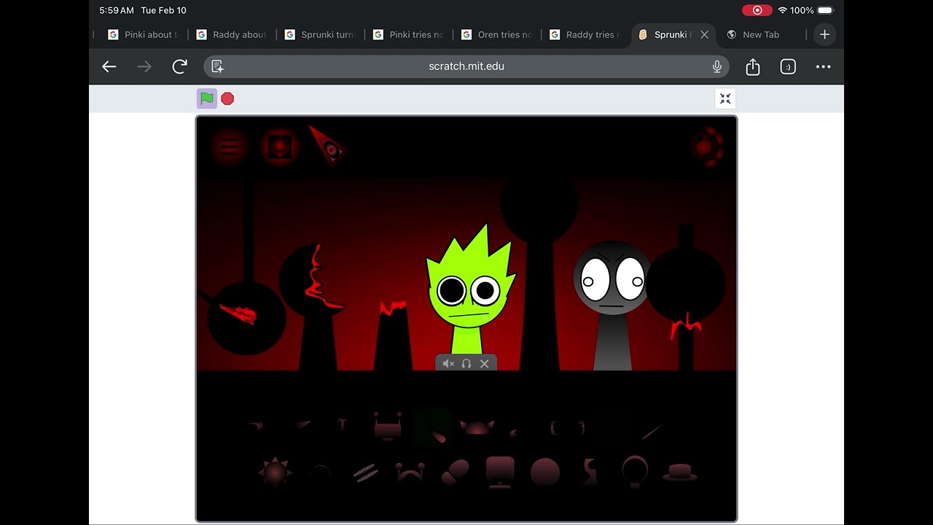
Task: Click the red triangle eye icon
Action: pos(327,145)
